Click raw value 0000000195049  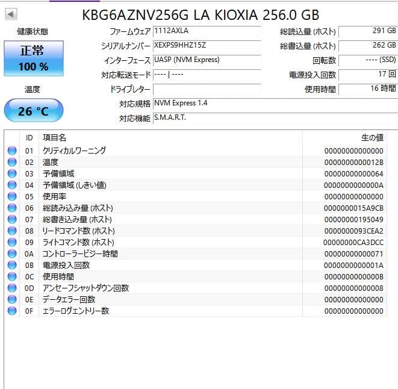pyautogui.click(x=354, y=219)
